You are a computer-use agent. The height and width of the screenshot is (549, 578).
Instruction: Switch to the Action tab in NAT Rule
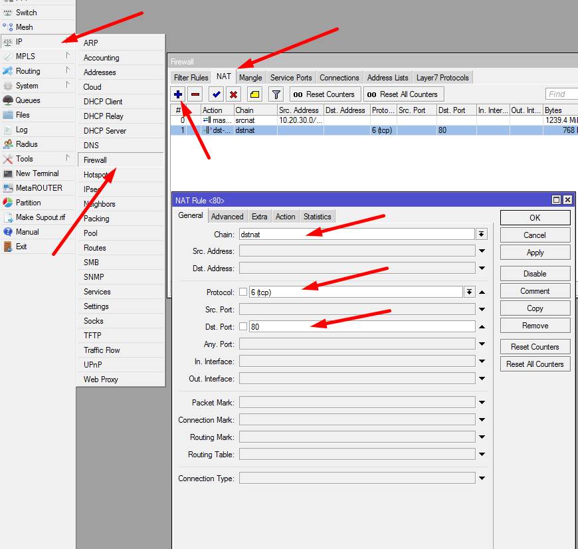(x=285, y=217)
